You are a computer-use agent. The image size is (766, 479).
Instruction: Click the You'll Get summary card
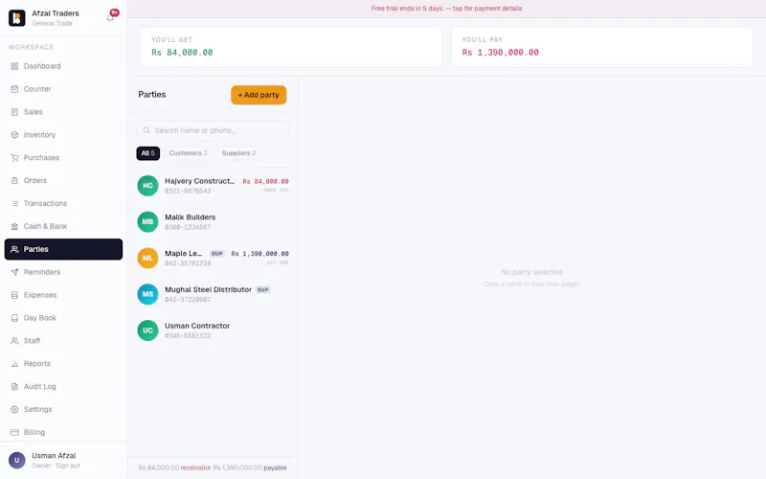click(291, 47)
